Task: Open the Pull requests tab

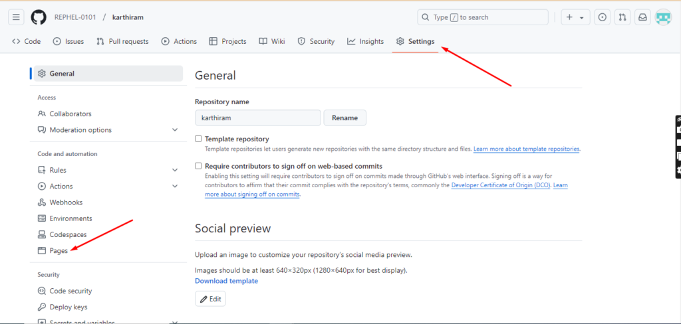Action: (122, 41)
